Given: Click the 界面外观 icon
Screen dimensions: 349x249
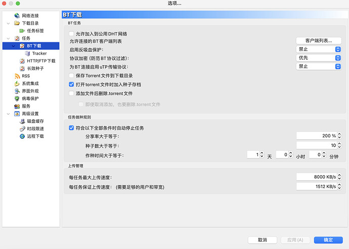Looking at the screenshot, I should click(17, 91).
